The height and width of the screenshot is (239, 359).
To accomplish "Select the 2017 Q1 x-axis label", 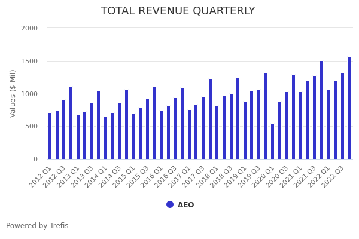I will click(180, 177).
